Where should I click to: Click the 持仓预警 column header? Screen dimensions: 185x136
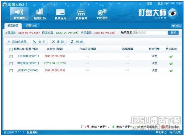[x=154, y=49]
